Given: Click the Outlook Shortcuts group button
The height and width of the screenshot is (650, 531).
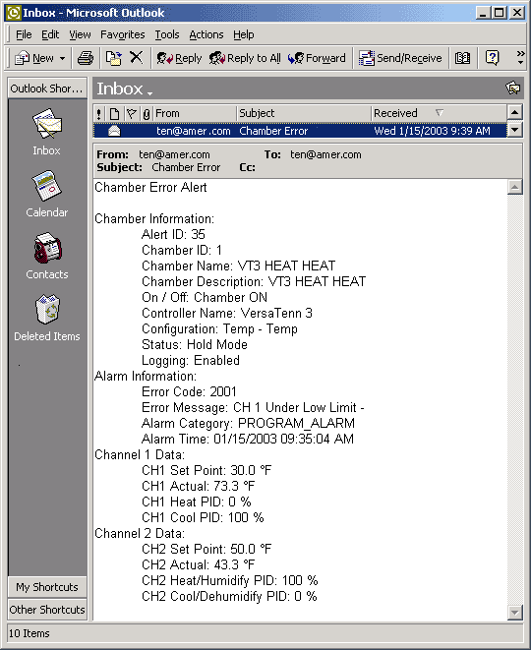Looking at the screenshot, I should (x=47, y=89).
